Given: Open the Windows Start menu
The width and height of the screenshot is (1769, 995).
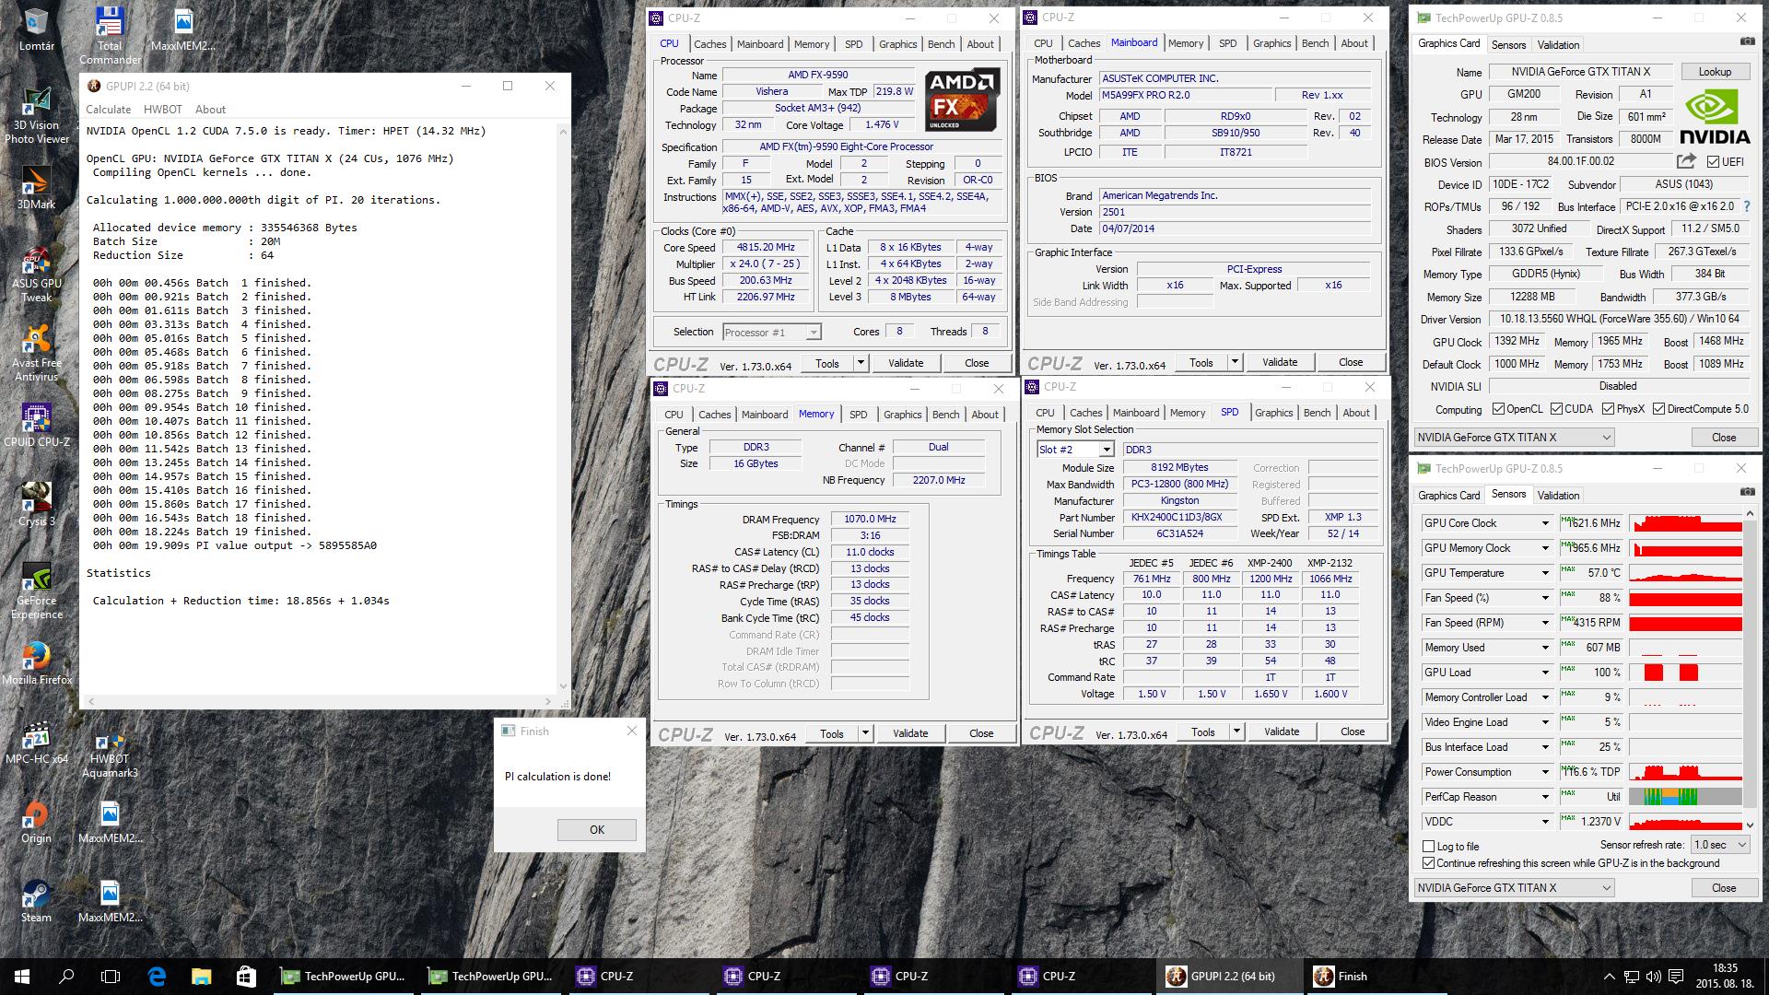Looking at the screenshot, I should [x=22, y=976].
